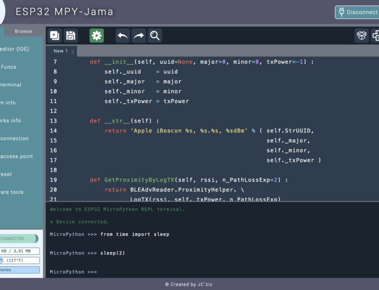Open the editor (IDE) sidebar item
The width and height of the screenshot is (379, 290).
pyautogui.click(x=15, y=49)
